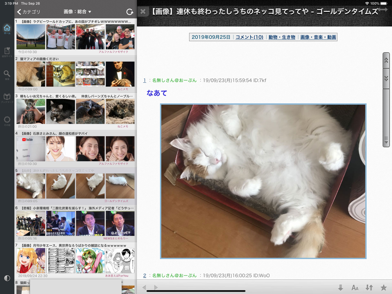The width and height of the screenshot is (392, 294).
Task: Jump to page top with double up chevron
Action: coord(386,60)
